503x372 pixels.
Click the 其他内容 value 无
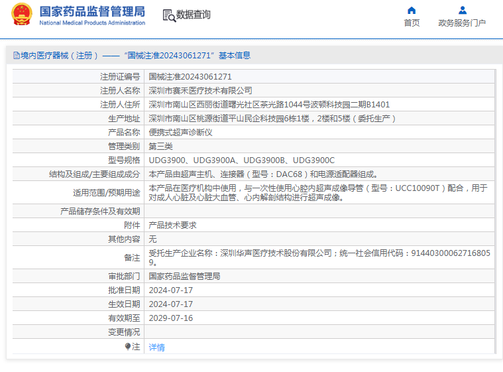click(152, 239)
